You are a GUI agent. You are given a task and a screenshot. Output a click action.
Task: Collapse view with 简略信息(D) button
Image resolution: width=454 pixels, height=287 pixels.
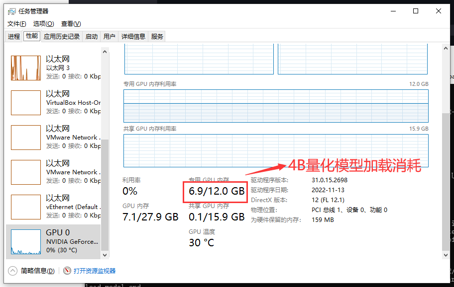[x=37, y=271]
